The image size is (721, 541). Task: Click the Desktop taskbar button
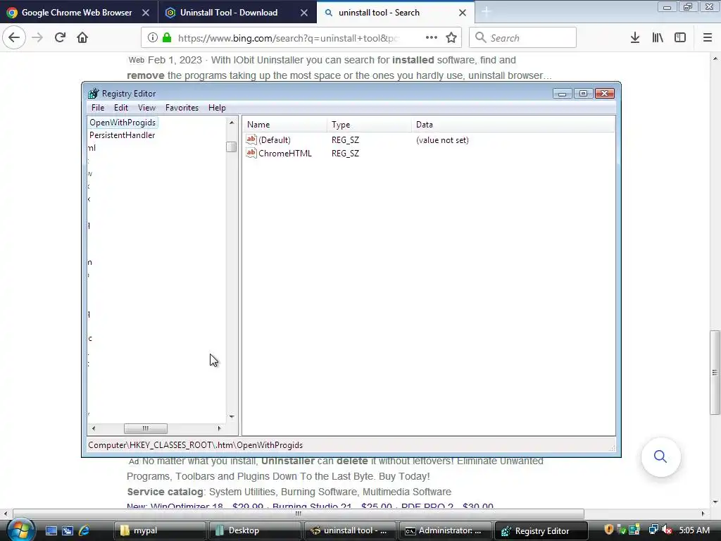(254, 530)
